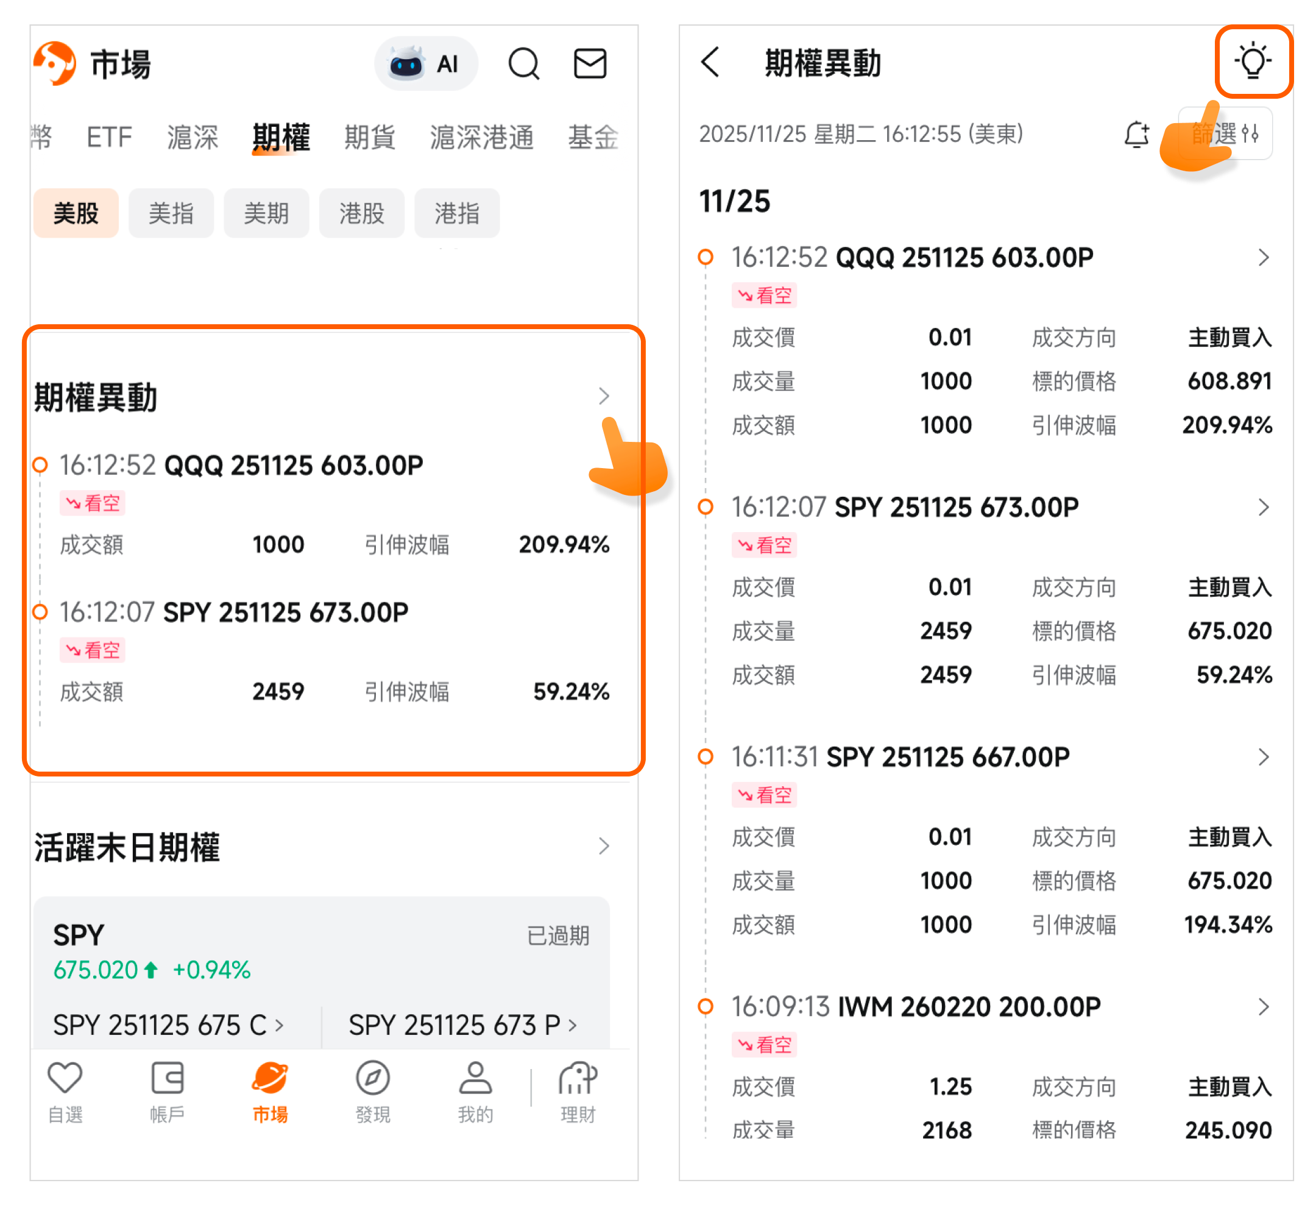1316x1208 pixels.
Task: Open the 帳戶 wallet tab
Action: click(168, 1091)
